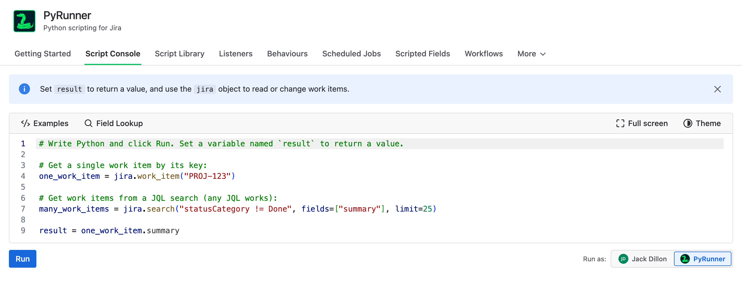Click the "result" code chip in the banner

tap(69, 89)
